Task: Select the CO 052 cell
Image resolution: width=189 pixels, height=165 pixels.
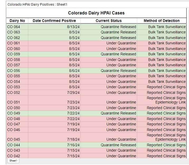Action: [x=17, y=93]
